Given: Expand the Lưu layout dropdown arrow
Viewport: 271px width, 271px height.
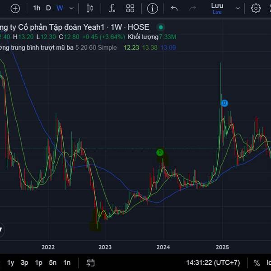Looking at the screenshot, I should 238,8.
